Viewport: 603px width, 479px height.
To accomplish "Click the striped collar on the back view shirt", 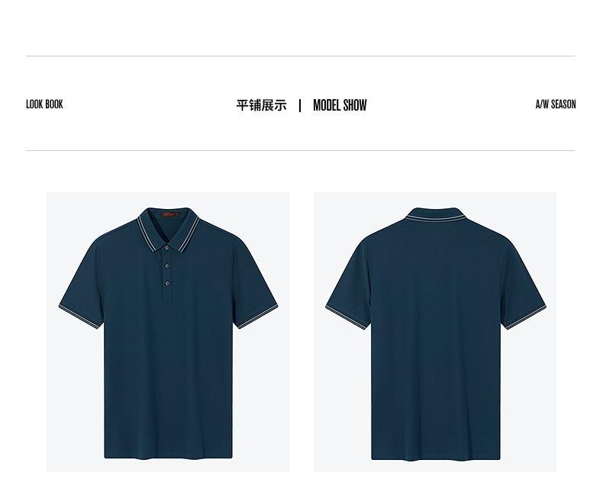I will pyautogui.click(x=435, y=218).
